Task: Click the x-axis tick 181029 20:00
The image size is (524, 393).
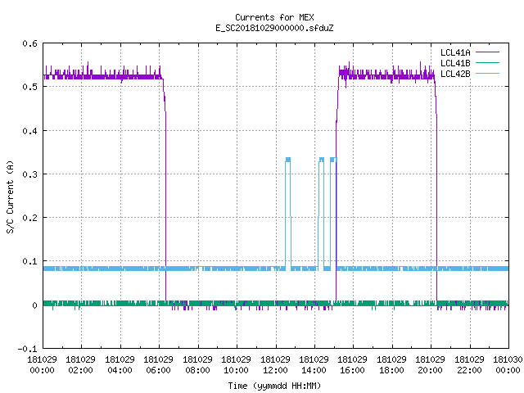Action: 430,364
